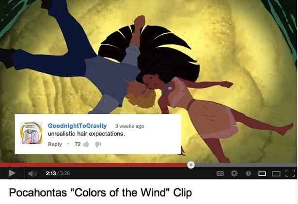Click the white scrubber handle on progress bar
The height and width of the screenshot is (204, 298).
tap(191, 165)
